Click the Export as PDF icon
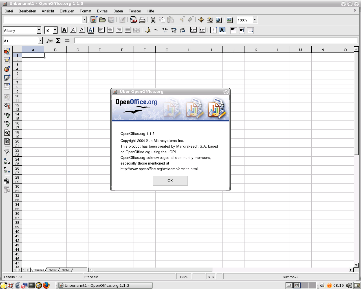 tap(133, 20)
